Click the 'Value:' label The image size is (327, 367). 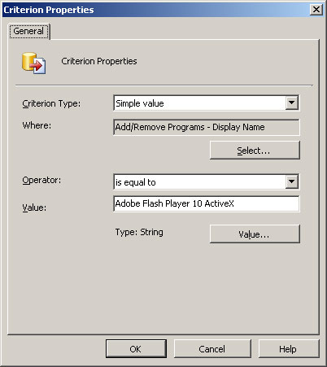(x=34, y=208)
